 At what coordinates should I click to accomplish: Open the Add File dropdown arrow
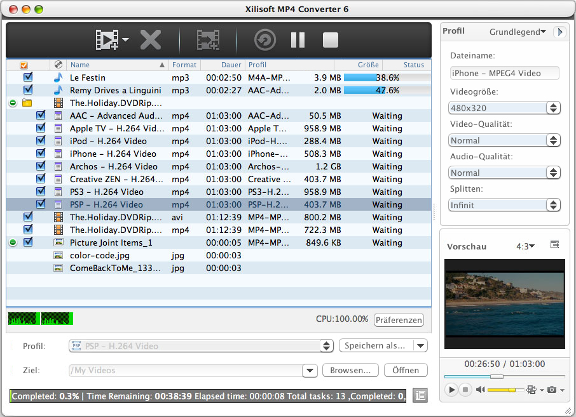tap(126, 39)
